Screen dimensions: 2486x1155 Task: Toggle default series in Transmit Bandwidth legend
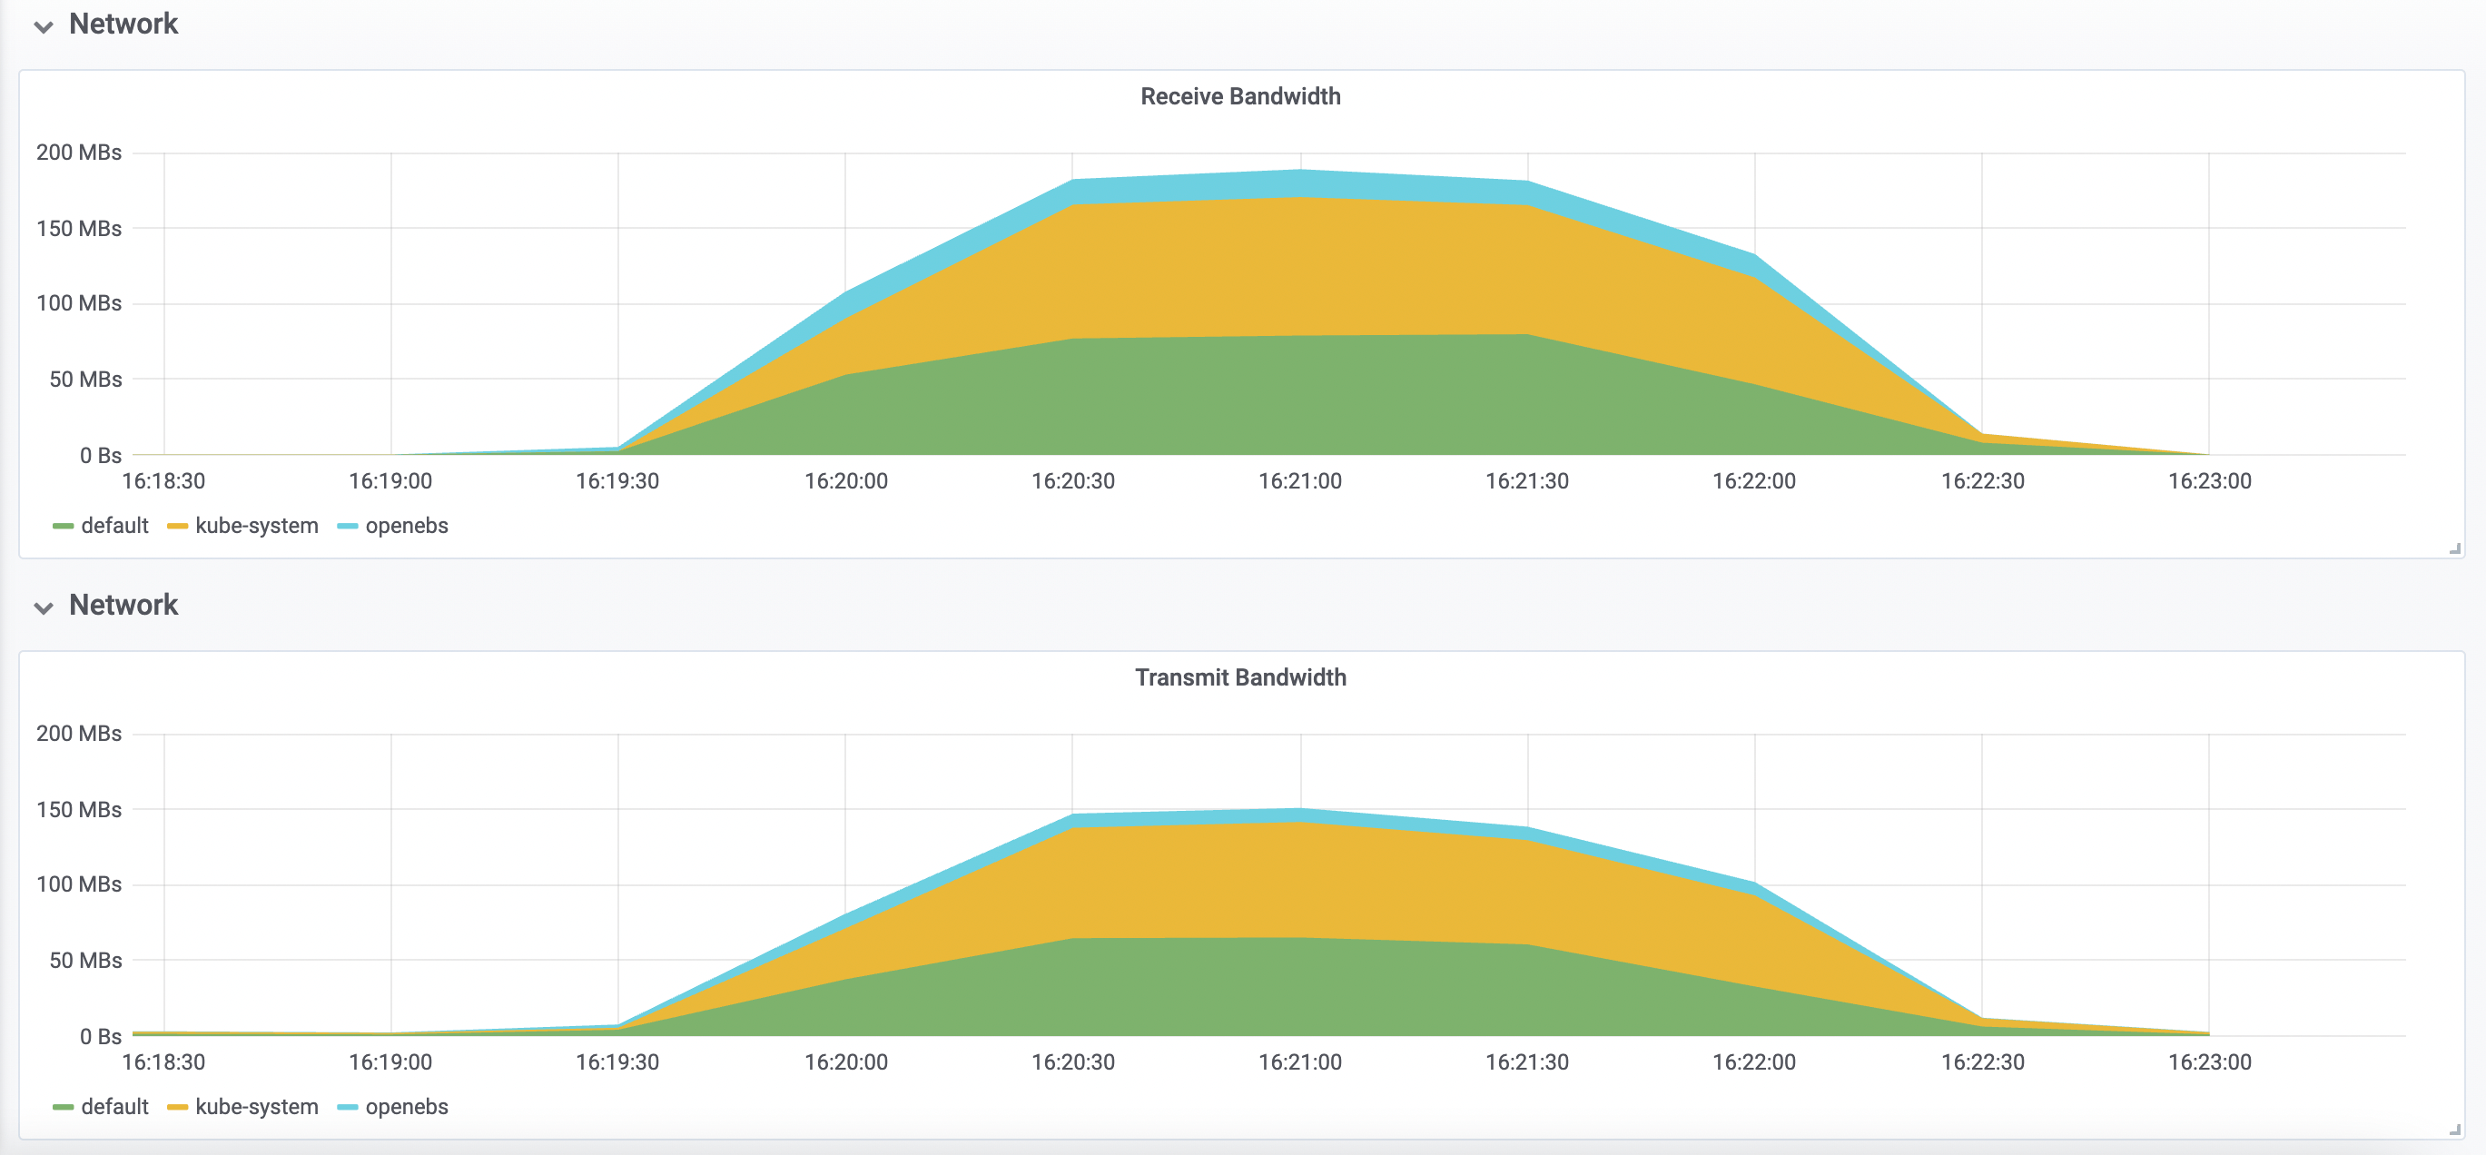coord(114,1107)
